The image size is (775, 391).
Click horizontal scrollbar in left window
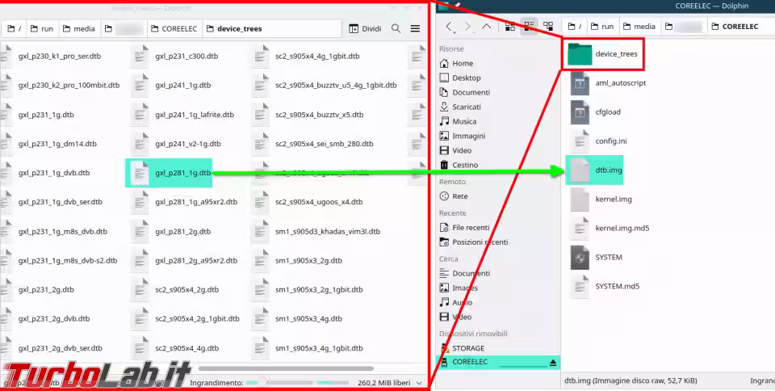[286, 368]
